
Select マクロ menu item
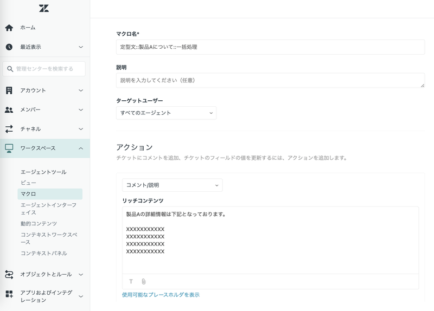(50, 194)
